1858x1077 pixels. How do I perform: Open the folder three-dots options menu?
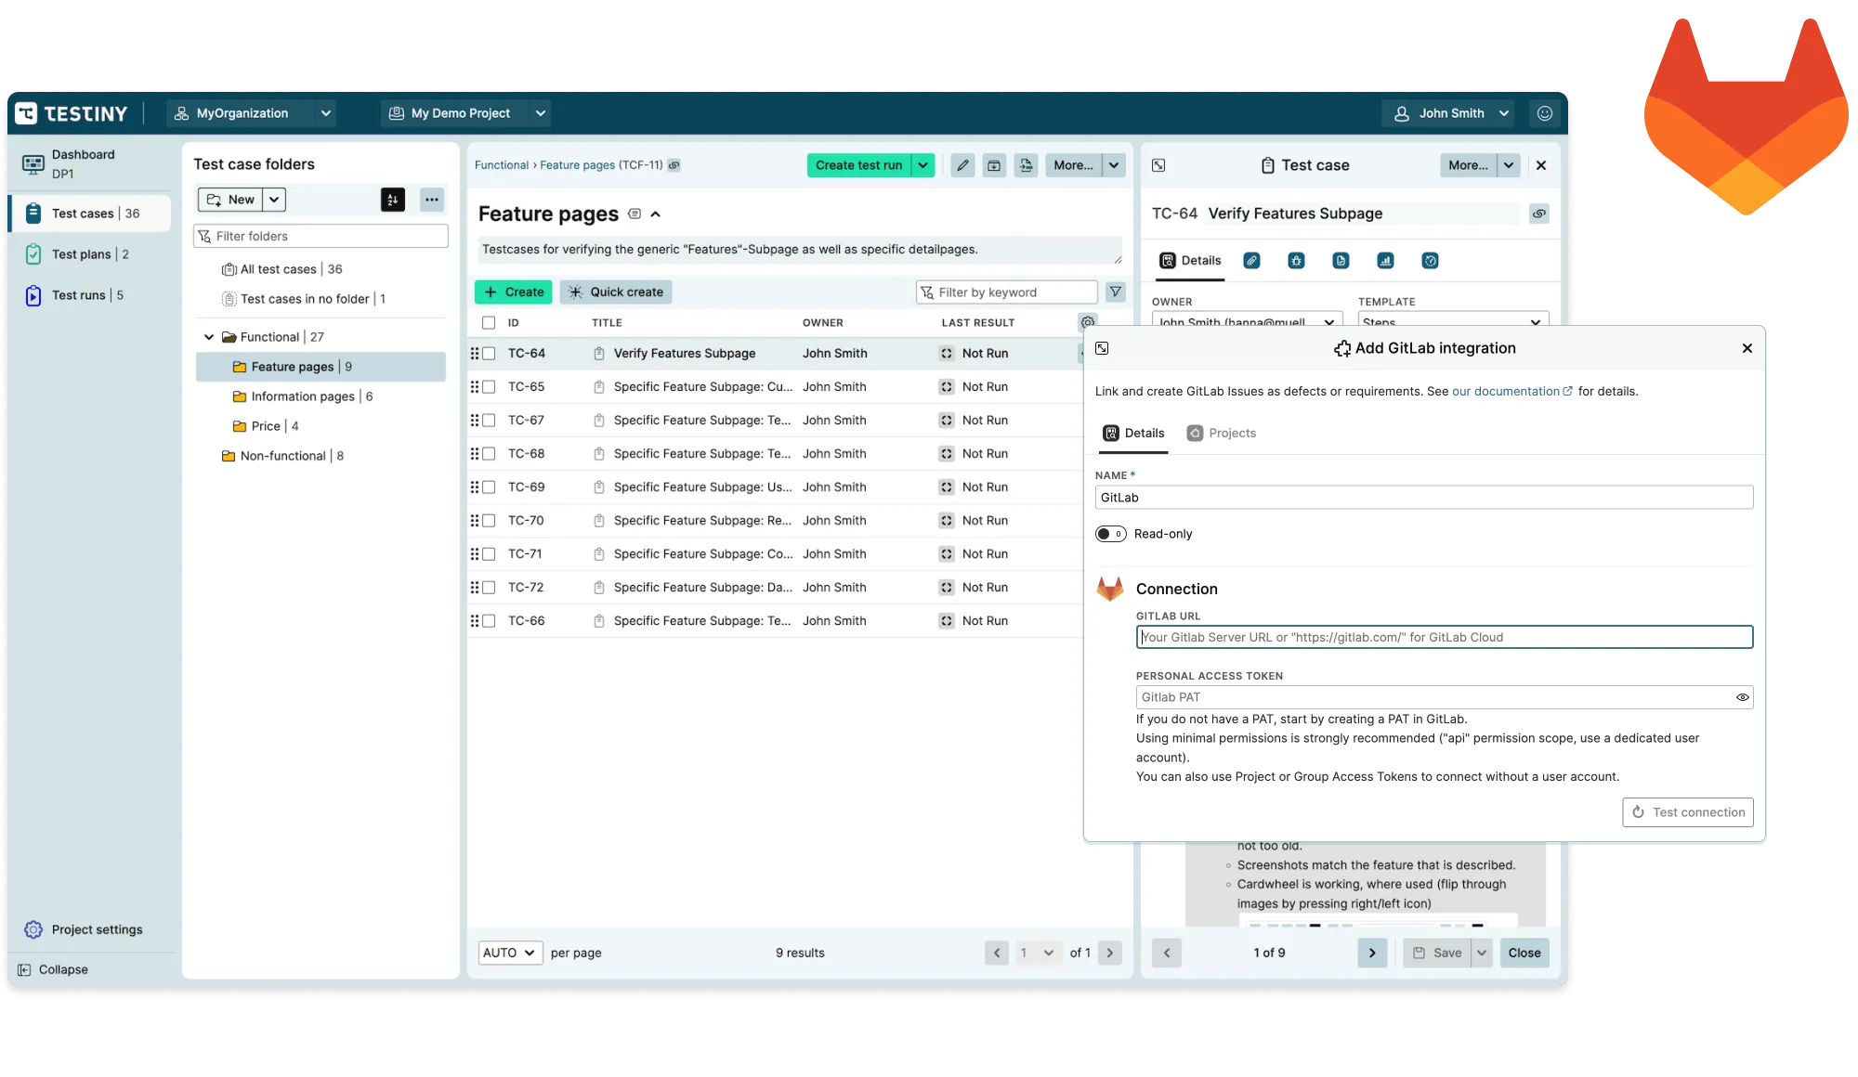432,200
